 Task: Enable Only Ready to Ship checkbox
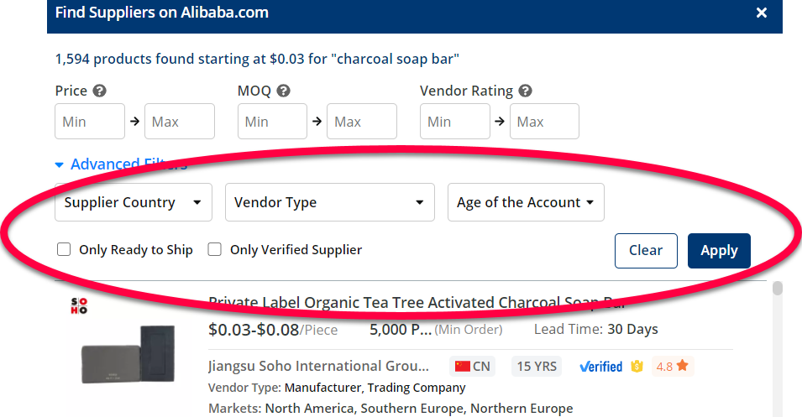click(x=63, y=249)
